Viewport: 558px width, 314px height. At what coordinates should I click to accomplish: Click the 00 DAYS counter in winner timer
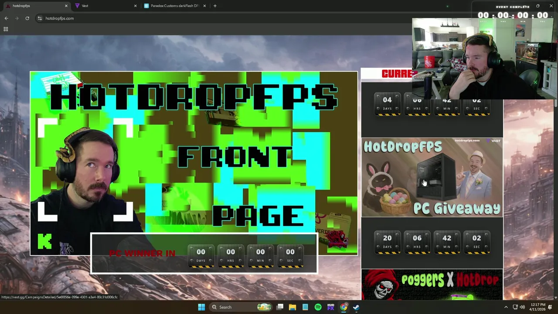coord(201,256)
